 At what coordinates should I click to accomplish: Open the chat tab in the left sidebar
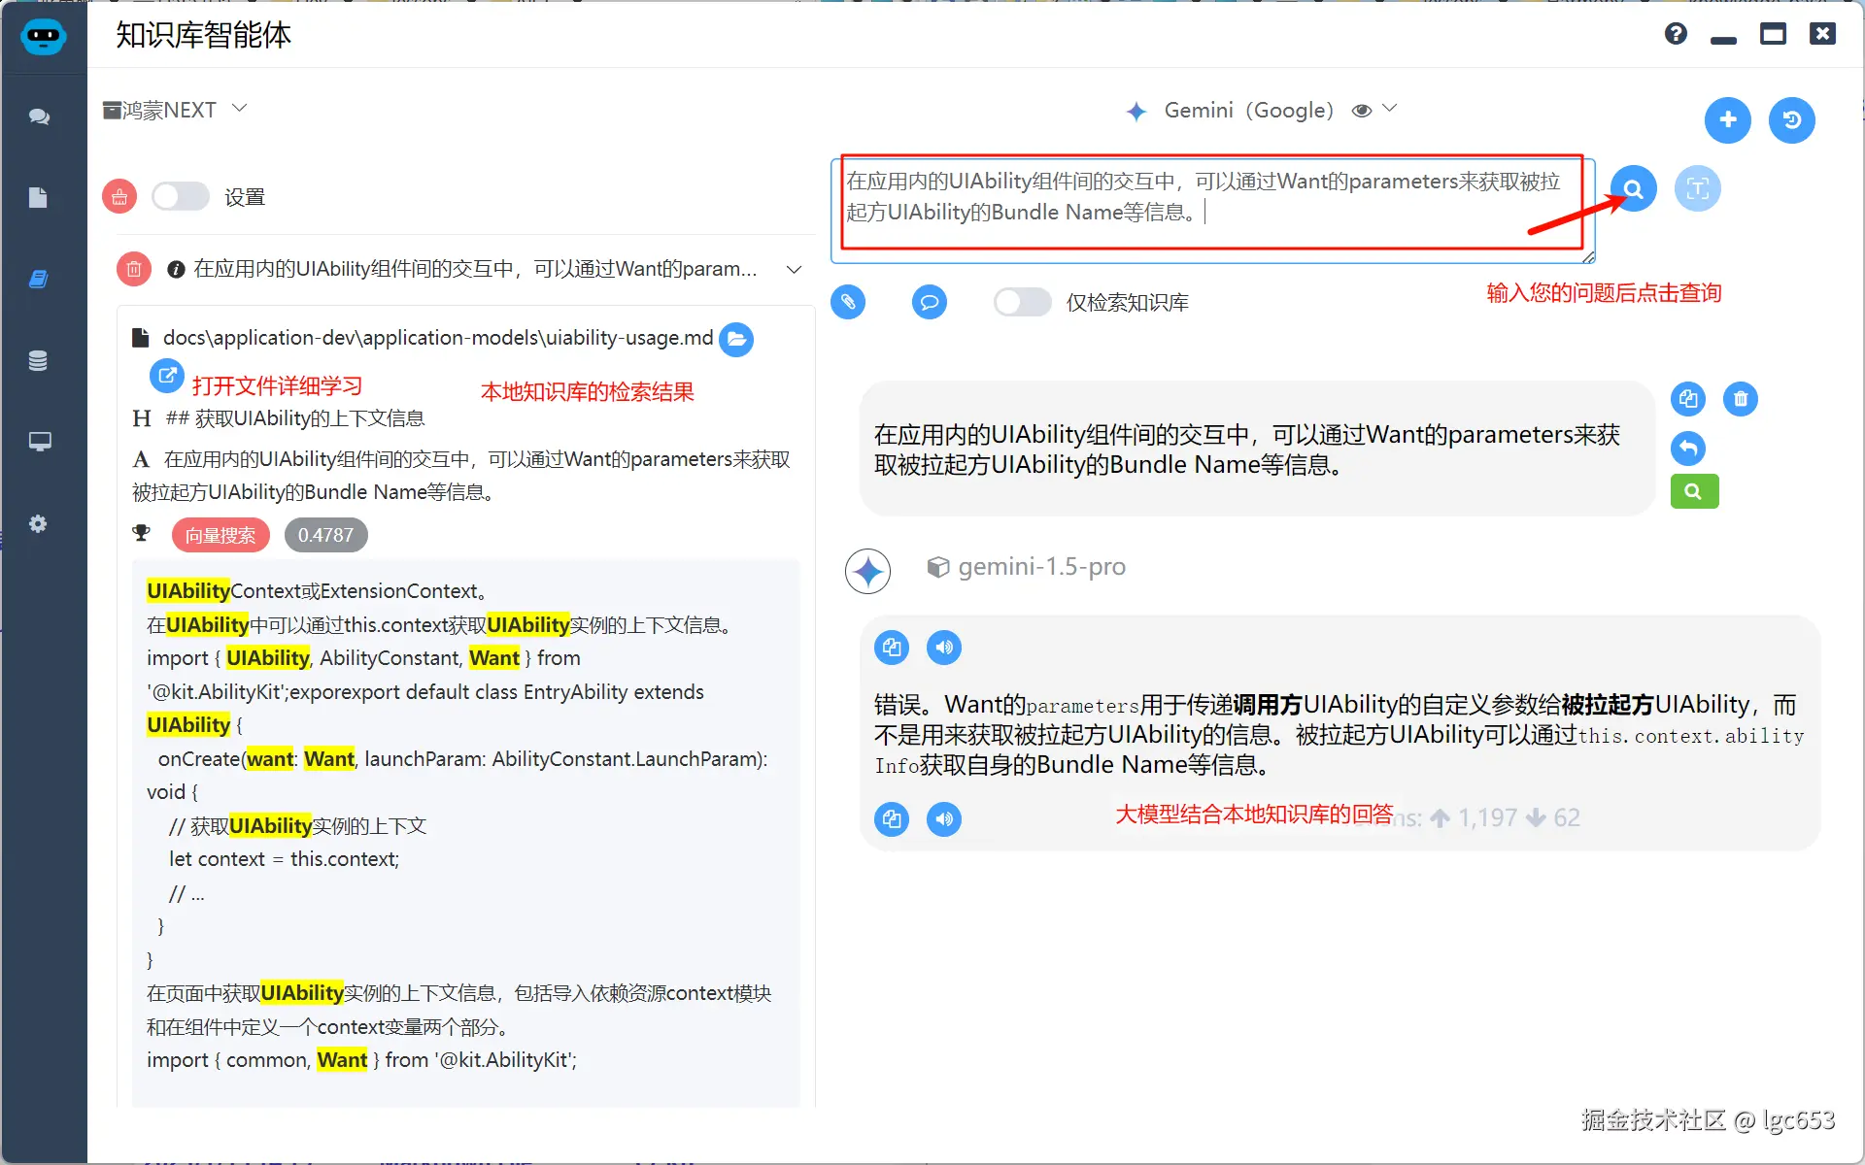click(x=39, y=116)
